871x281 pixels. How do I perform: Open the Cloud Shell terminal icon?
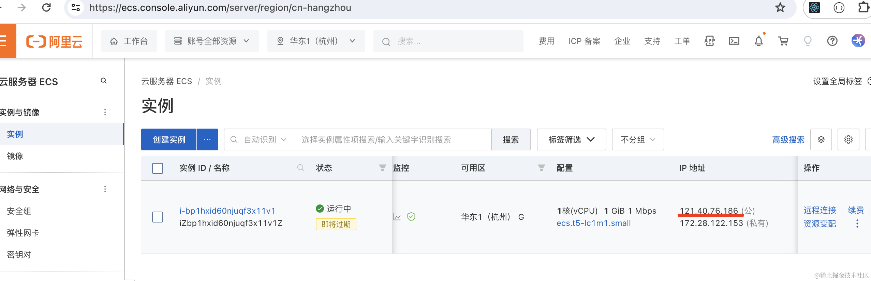tap(734, 41)
